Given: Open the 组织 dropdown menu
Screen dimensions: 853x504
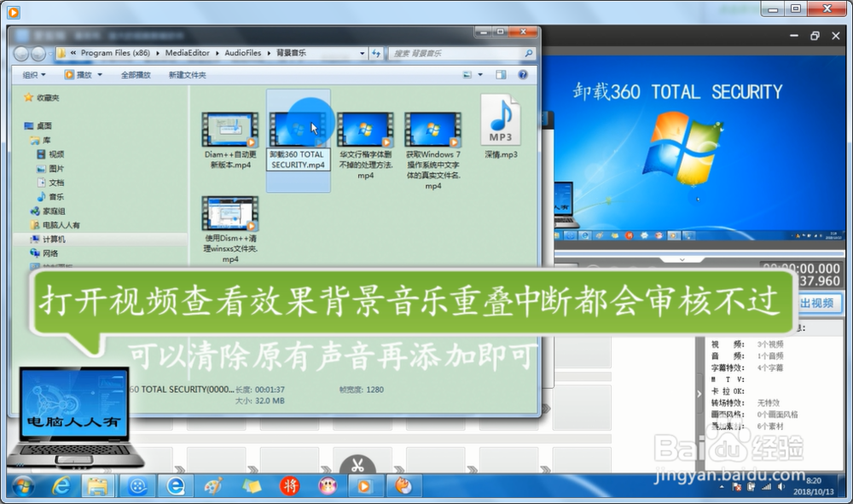Looking at the screenshot, I should [x=34, y=75].
